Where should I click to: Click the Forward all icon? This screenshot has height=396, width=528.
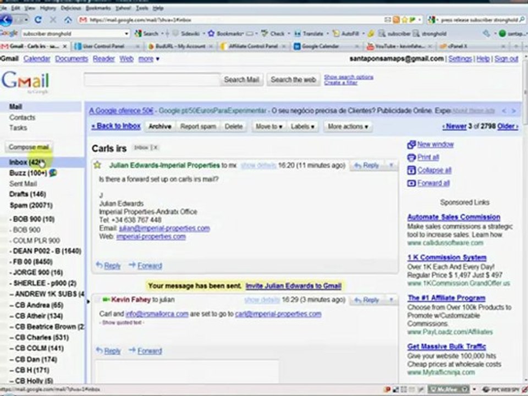411,183
